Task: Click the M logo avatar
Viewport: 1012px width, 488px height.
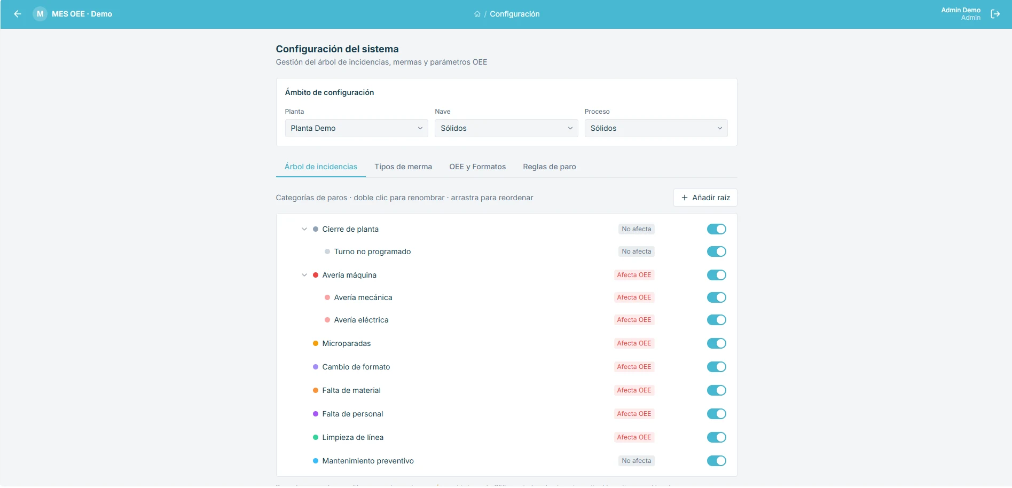Action: click(40, 14)
